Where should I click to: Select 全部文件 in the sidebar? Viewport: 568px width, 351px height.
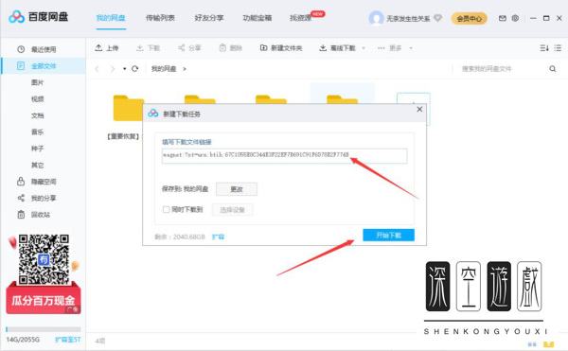pyautogui.click(x=44, y=66)
